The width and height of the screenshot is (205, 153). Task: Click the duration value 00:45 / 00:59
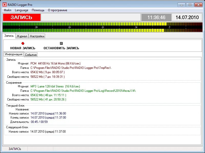(x=39, y=122)
